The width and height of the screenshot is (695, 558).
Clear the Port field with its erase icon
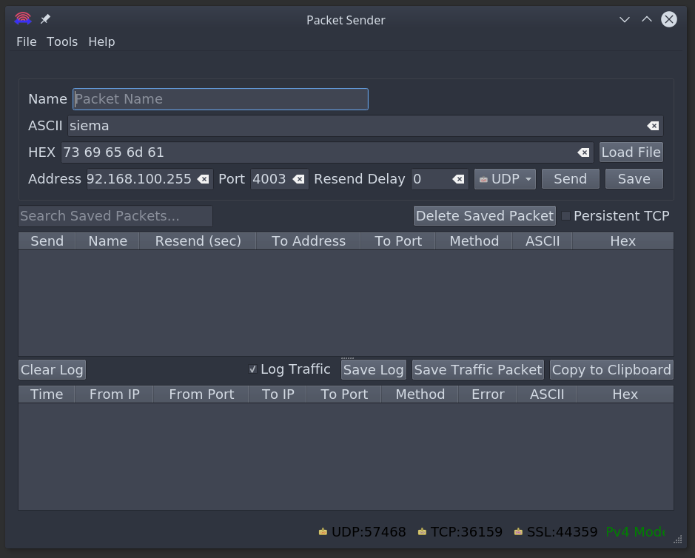(x=299, y=179)
